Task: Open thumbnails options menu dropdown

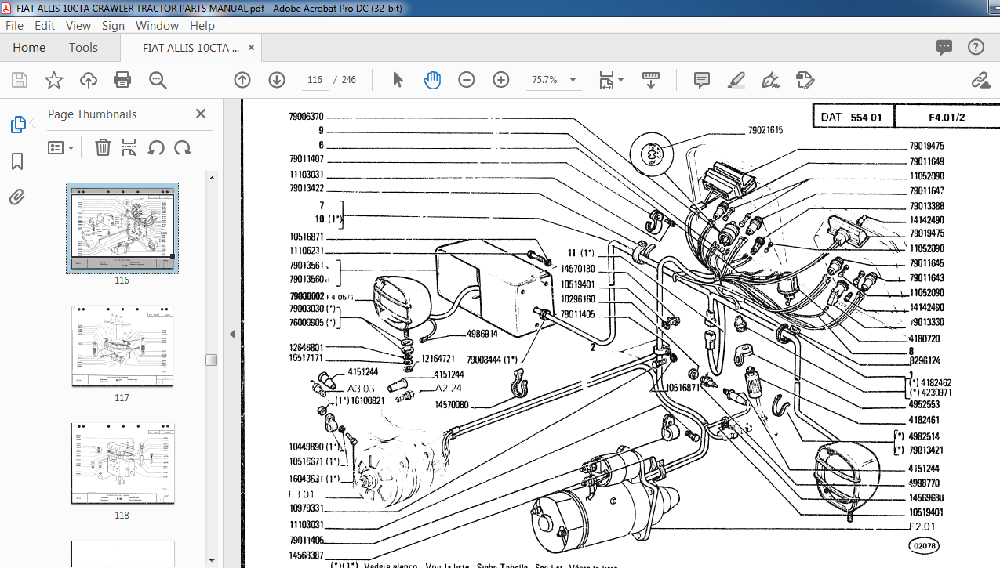Action: pyautogui.click(x=61, y=147)
